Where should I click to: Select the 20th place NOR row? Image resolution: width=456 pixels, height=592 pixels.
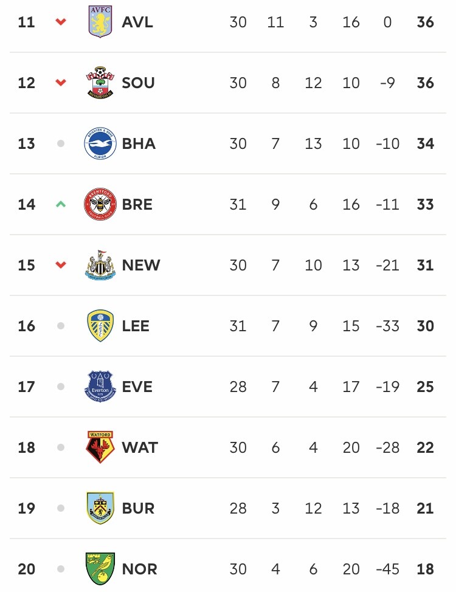point(228,569)
